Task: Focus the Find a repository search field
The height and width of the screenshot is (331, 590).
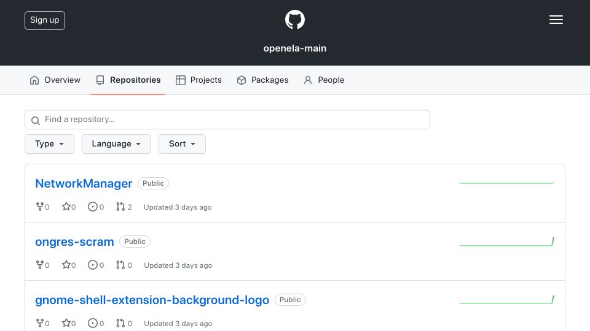Action: pos(227,120)
